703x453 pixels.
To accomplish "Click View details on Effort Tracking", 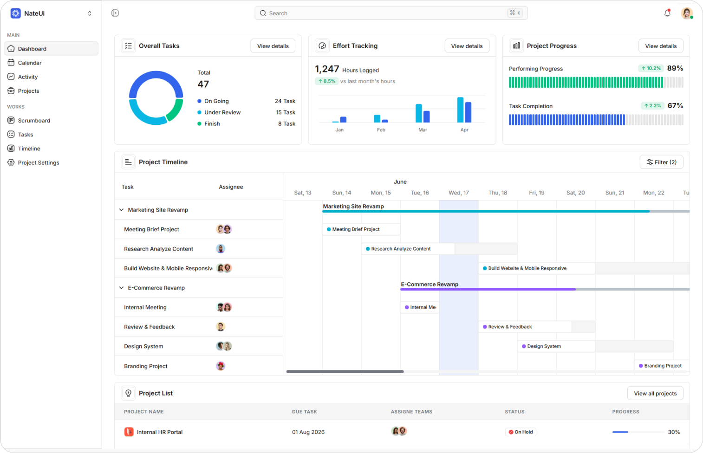I will (x=467, y=46).
